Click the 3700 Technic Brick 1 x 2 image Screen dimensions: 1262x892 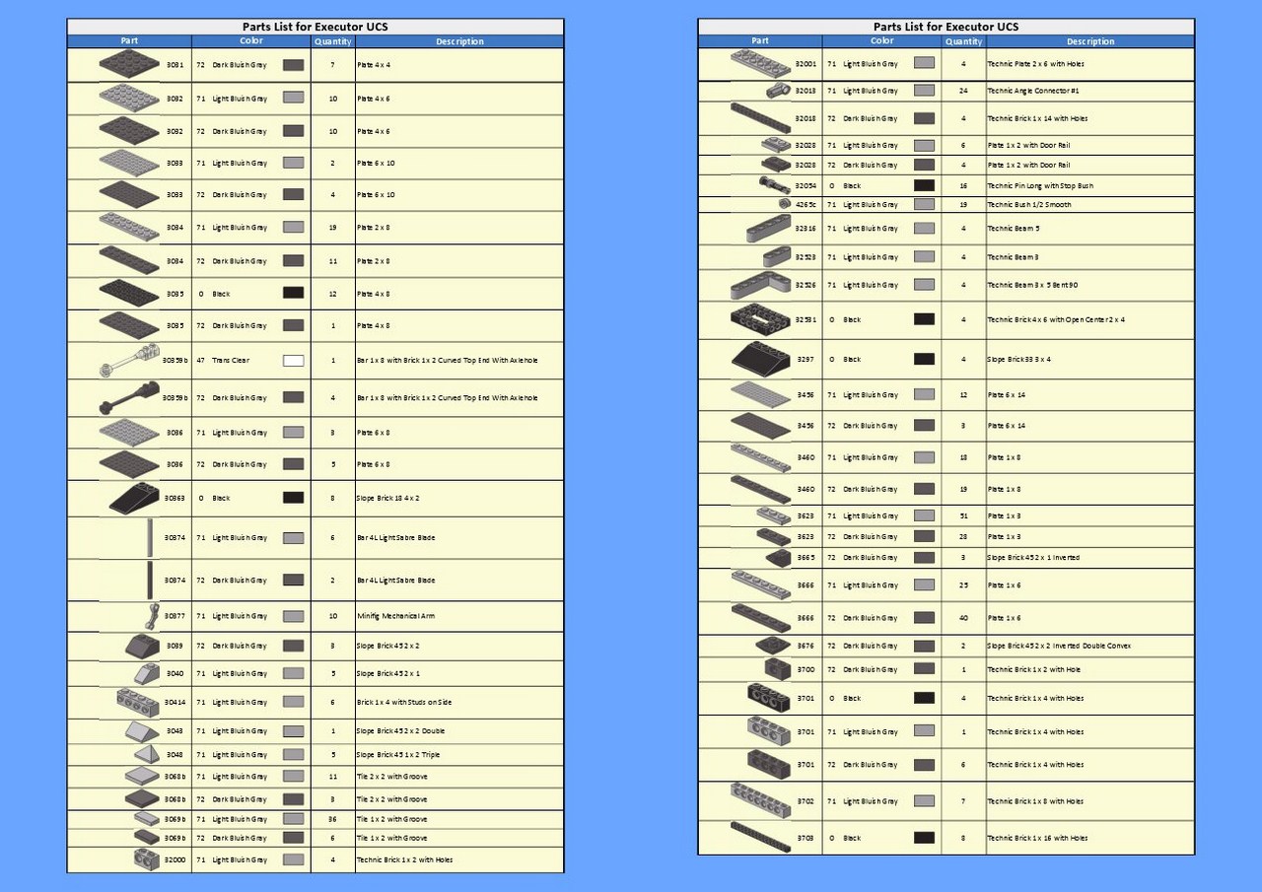pyautogui.click(x=778, y=669)
